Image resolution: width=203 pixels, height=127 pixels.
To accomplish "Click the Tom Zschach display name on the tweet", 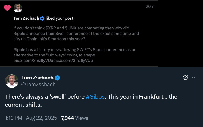I will point(37,78).
